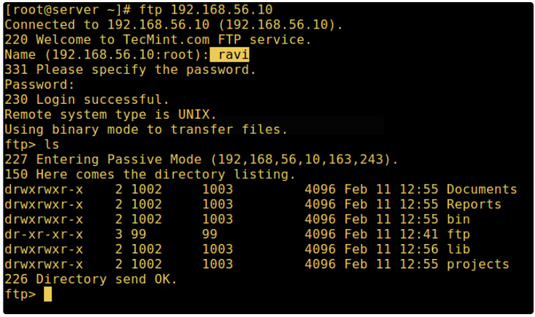Click the highlighted username ravi

click(229, 54)
